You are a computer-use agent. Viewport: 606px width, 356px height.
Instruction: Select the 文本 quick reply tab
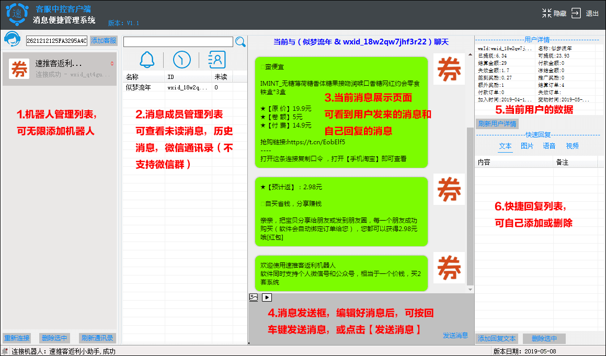pos(505,146)
